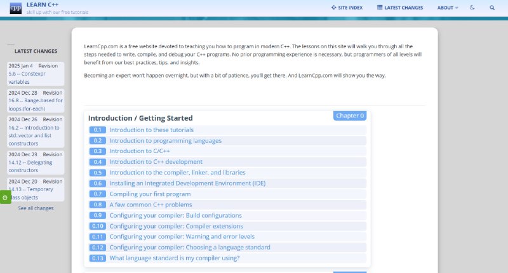
Task: Click the 0.5 lesson number badge
Action: 98,173
